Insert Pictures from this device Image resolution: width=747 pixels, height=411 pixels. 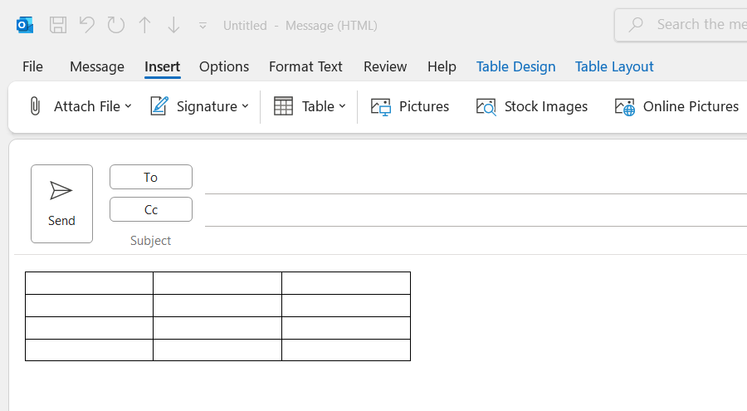410,106
